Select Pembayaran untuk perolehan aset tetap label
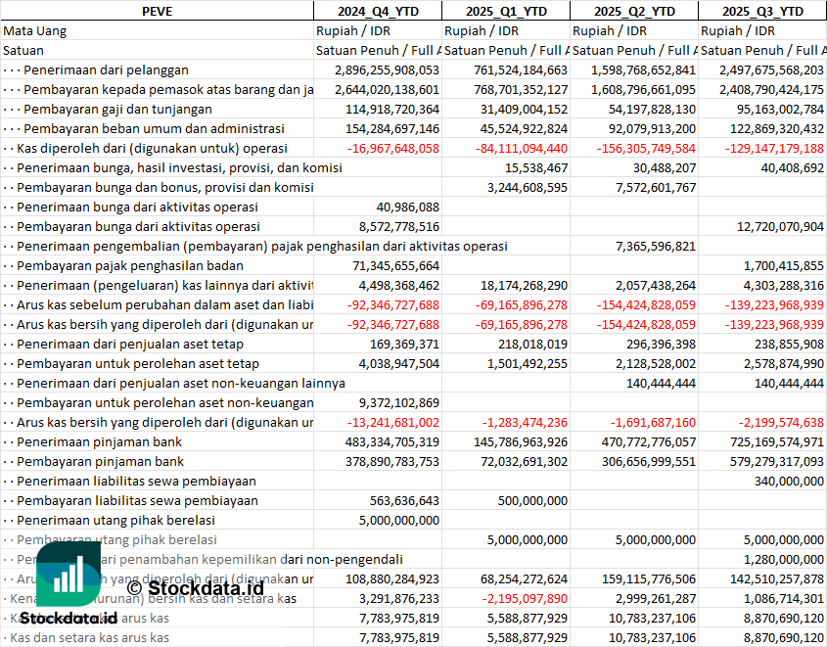The width and height of the screenshot is (827, 647). tap(138, 364)
